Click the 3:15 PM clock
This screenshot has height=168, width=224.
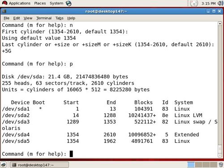point(208,4)
